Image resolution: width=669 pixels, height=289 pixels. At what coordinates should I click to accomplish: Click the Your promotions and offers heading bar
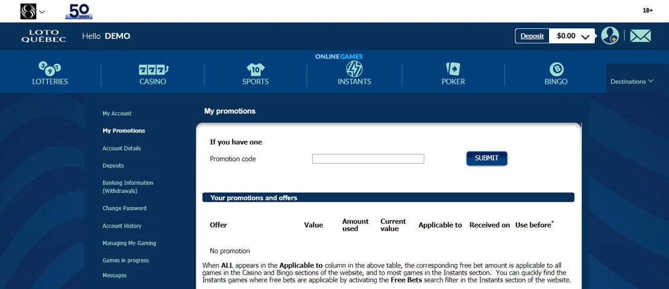click(388, 197)
